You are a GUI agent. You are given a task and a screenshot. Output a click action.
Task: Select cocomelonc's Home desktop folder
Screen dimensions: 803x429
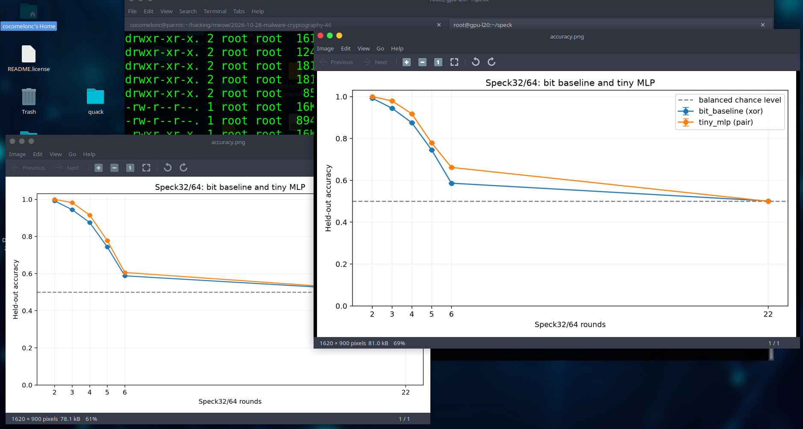coord(29,17)
